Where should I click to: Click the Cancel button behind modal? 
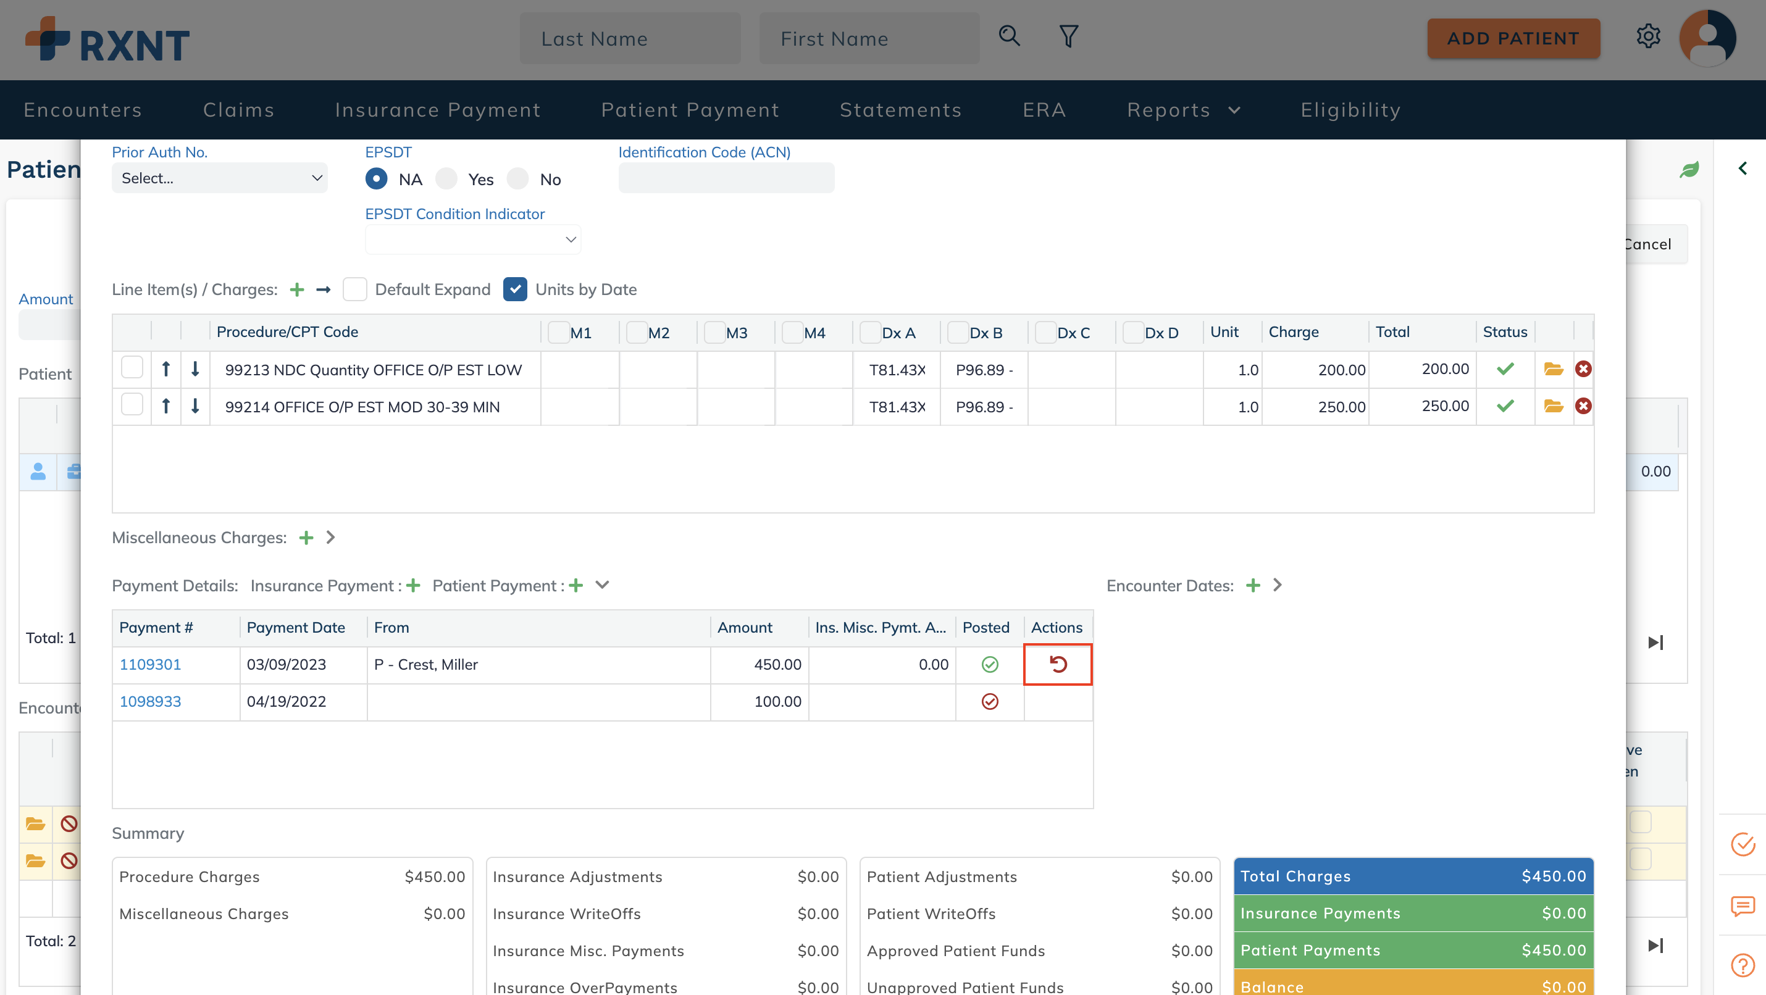click(1655, 244)
